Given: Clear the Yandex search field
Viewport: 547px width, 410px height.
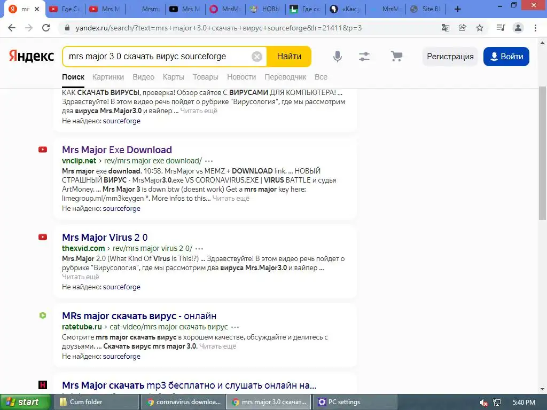Looking at the screenshot, I should click(x=257, y=57).
